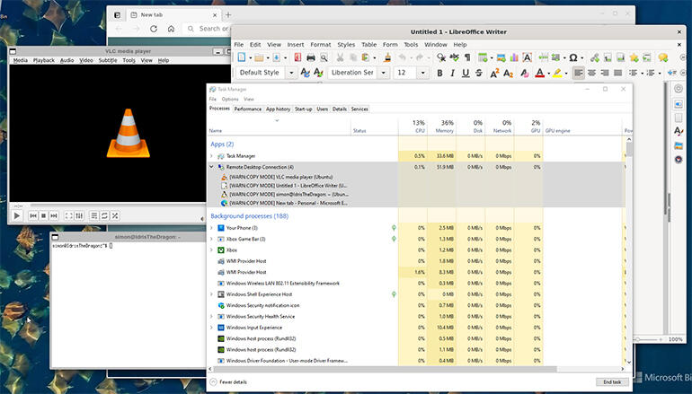Open the VLC Media menu
The image size is (692, 394).
coord(21,60)
